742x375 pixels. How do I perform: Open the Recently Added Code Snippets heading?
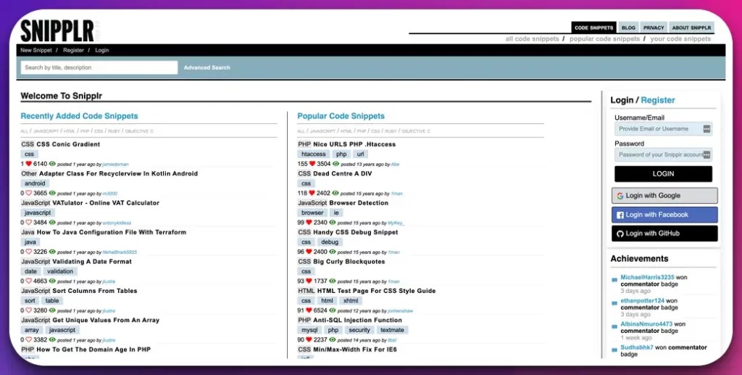[x=80, y=116]
